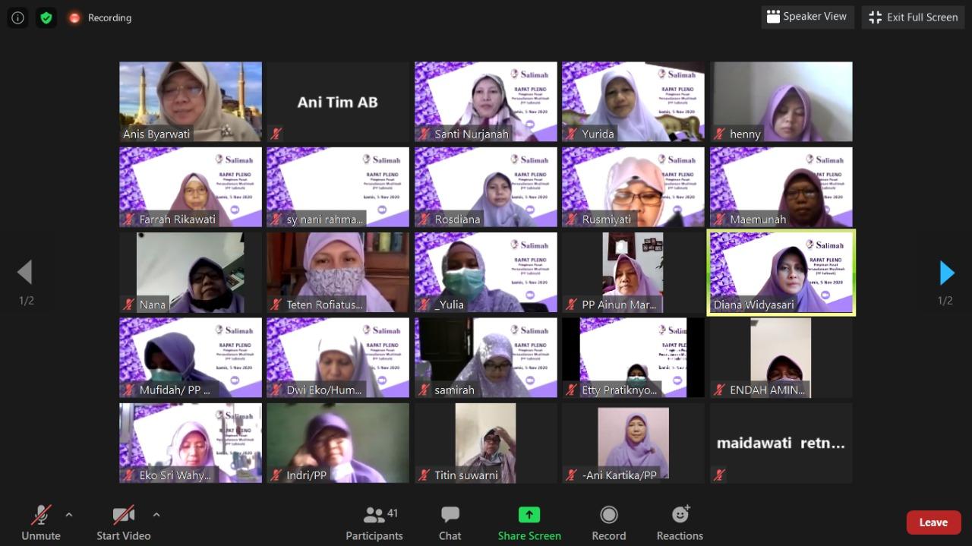Select Diana Widyasari's highlighted video tile
Viewport: 972px width, 546px height.
(781, 272)
